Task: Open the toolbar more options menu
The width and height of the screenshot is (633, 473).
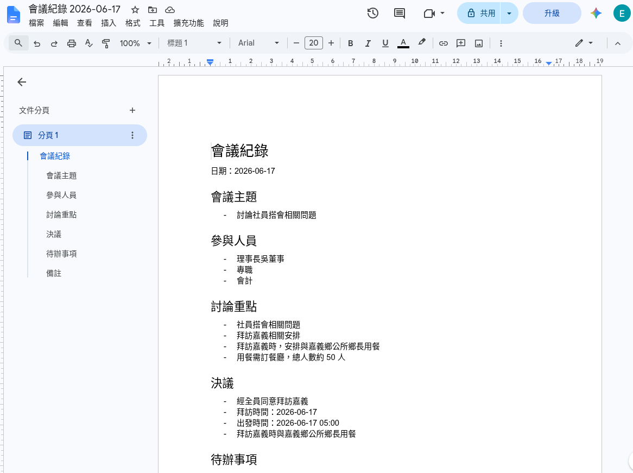Action: (501, 43)
